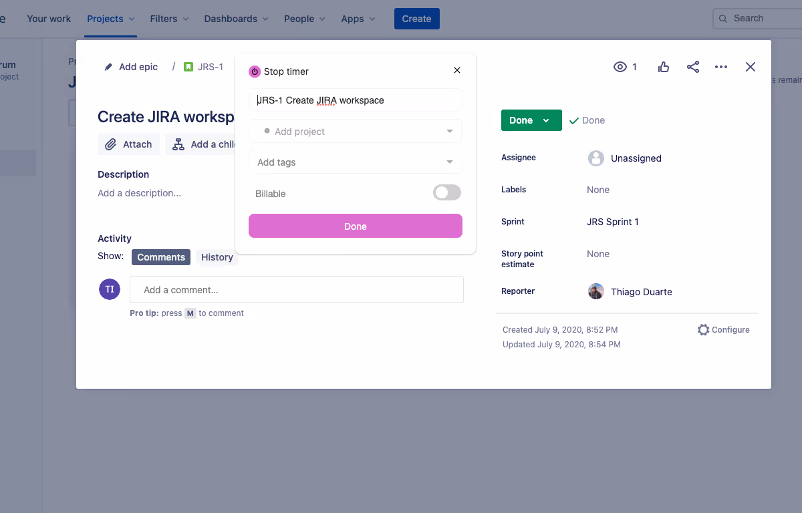Click the watchers eye icon

620,67
